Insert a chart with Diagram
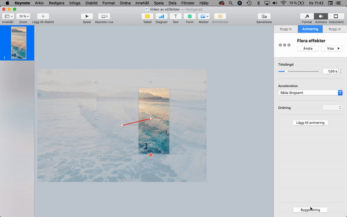The image size is (347, 217). pos(161,16)
